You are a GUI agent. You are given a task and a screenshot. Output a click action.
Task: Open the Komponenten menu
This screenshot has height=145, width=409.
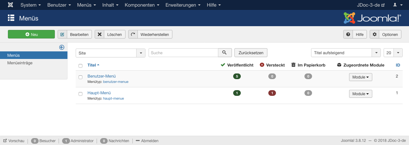coord(142,5)
